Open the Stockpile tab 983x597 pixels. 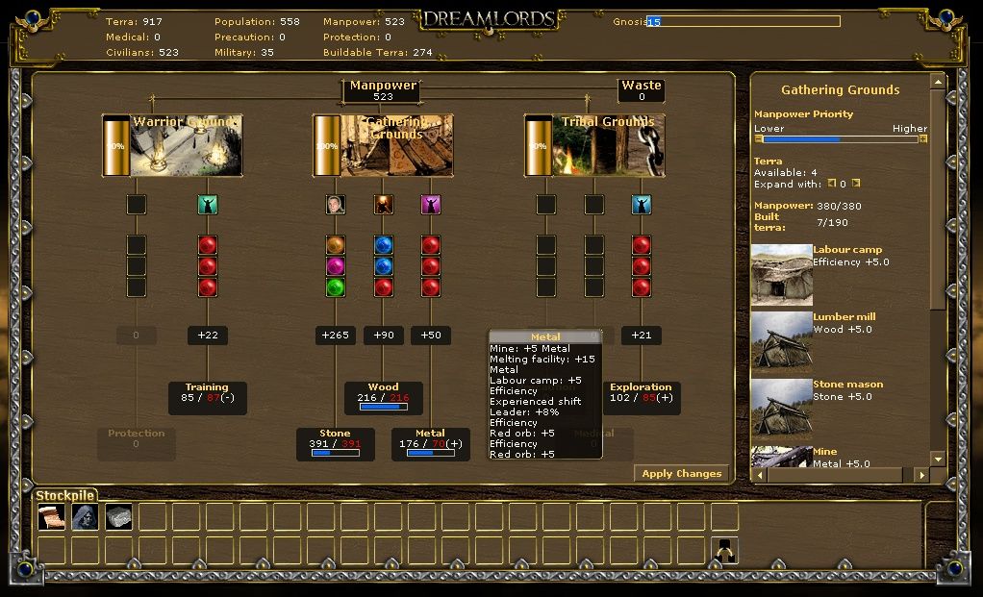tap(64, 495)
